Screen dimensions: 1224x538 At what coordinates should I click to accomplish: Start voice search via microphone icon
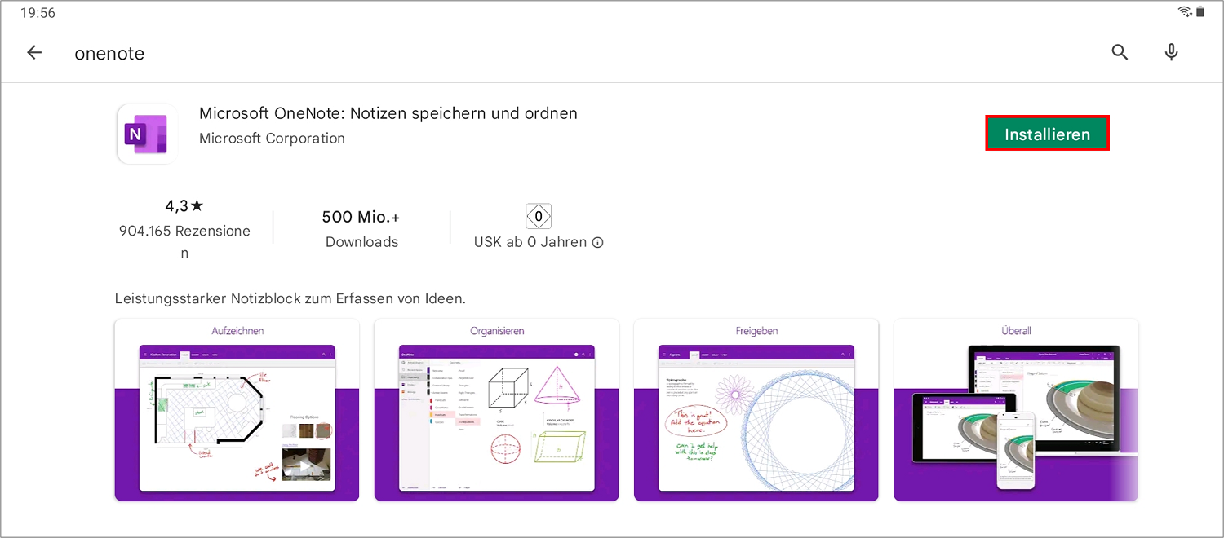tap(1171, 53)
